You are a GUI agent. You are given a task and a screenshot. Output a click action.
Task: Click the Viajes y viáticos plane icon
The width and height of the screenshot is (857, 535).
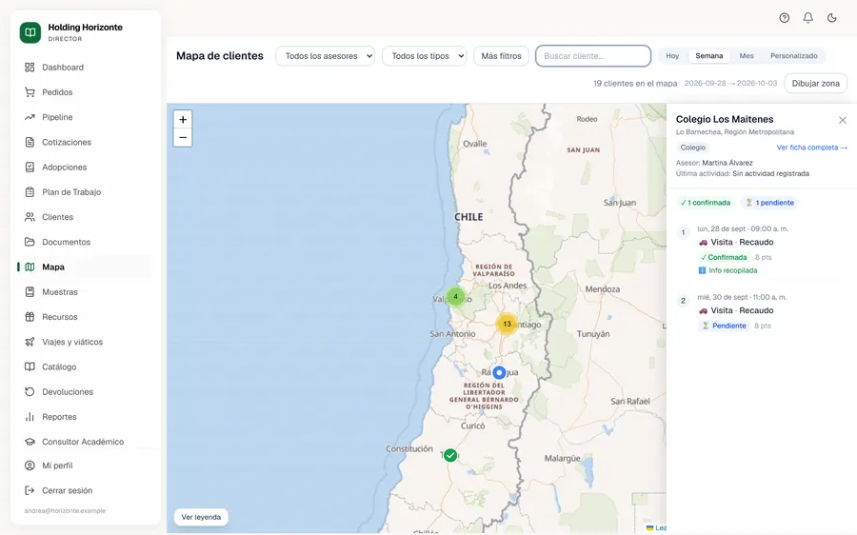pyautogui.click(x=30, y=342)
